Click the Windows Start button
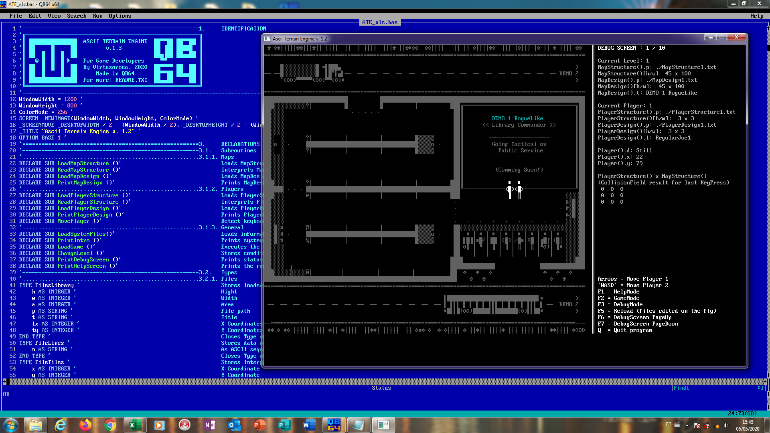Viewport: 770px width, 433px height. click(x=11, y=425)
